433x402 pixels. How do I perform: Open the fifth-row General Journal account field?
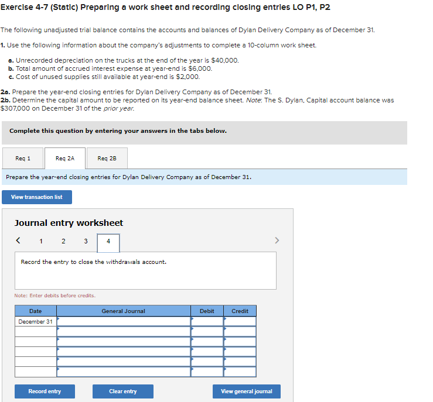[124, 362]
